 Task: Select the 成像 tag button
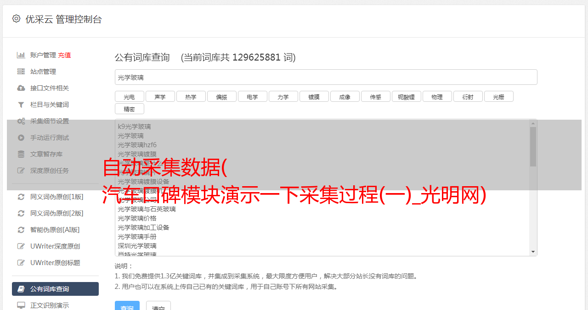click(x=345, y=96)
